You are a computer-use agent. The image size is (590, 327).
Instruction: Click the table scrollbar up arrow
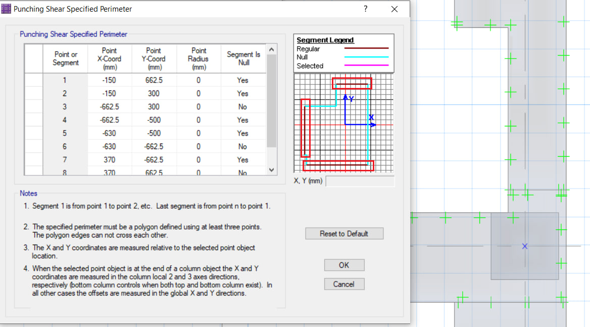click(272, 50)
